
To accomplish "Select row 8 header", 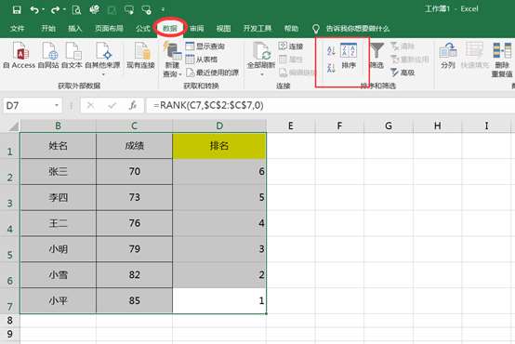I will point(10,321).
